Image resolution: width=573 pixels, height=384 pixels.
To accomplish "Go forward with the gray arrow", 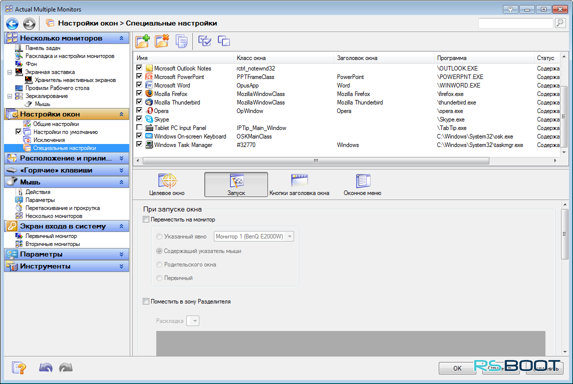I will point(29,23).
